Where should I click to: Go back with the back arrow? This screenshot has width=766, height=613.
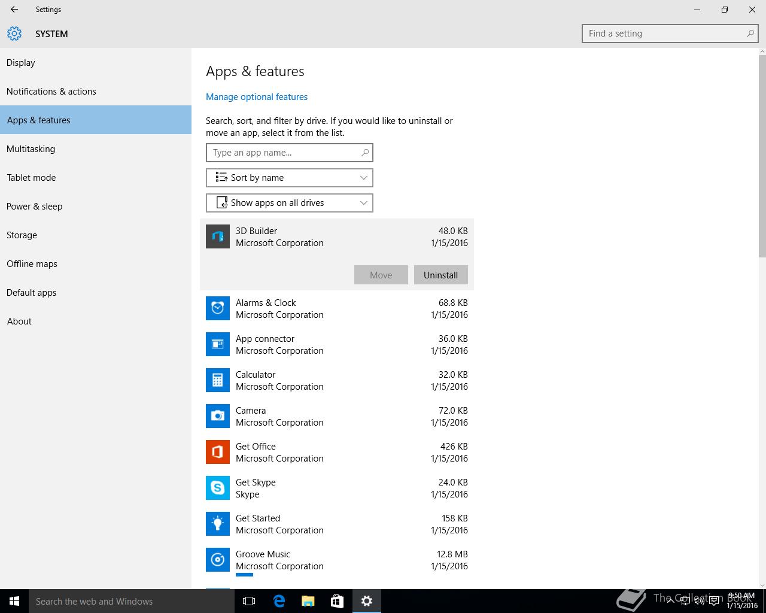(14, 10)
